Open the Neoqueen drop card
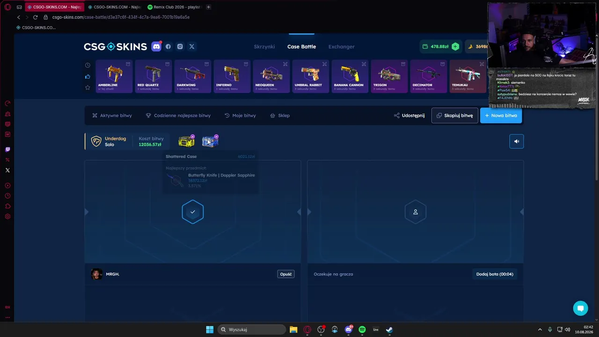This screenshot has width=599, height=337. (271, 76)
